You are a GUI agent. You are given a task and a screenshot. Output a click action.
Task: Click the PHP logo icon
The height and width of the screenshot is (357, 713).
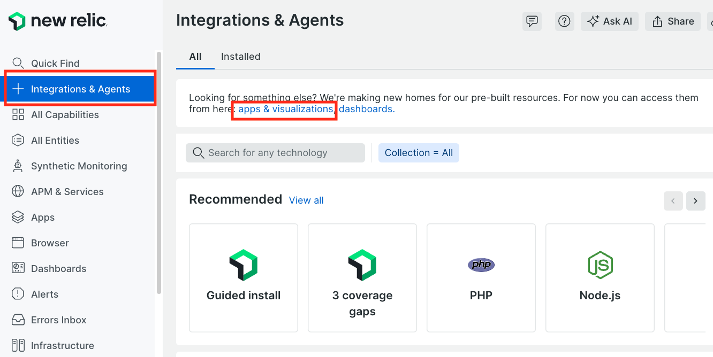click(481, 265)
